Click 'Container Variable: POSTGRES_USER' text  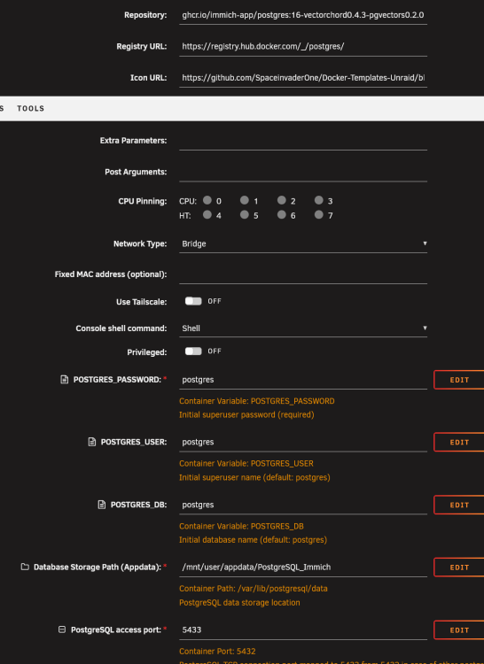click(246, 464)
